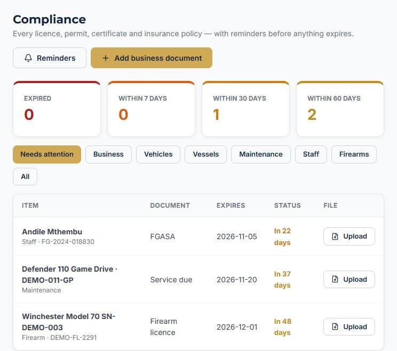This screenshot has width=397, height=351.
Task: Switch to the Firearms filter tab
Action: [x=354, y=154]
